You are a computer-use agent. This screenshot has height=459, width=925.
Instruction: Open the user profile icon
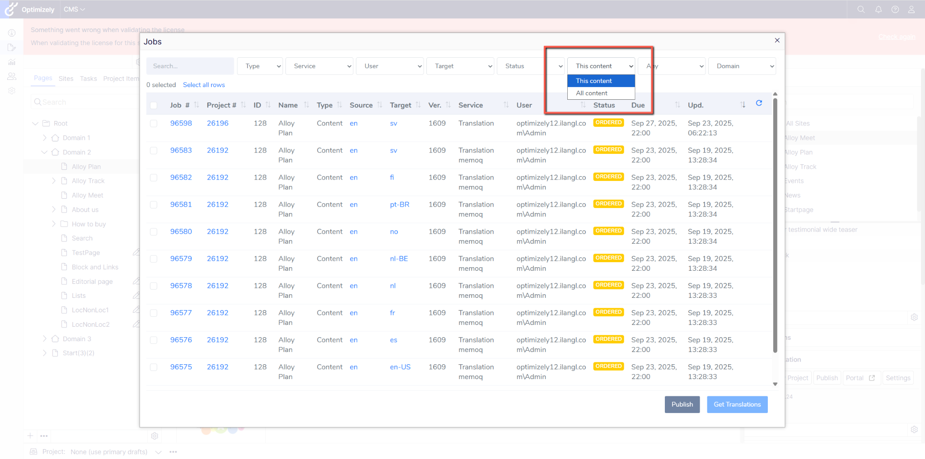911,9
